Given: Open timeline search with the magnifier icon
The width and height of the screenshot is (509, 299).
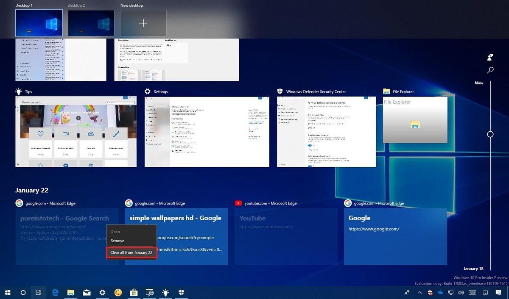Looking at the screenshot, I should click(490, 70).
